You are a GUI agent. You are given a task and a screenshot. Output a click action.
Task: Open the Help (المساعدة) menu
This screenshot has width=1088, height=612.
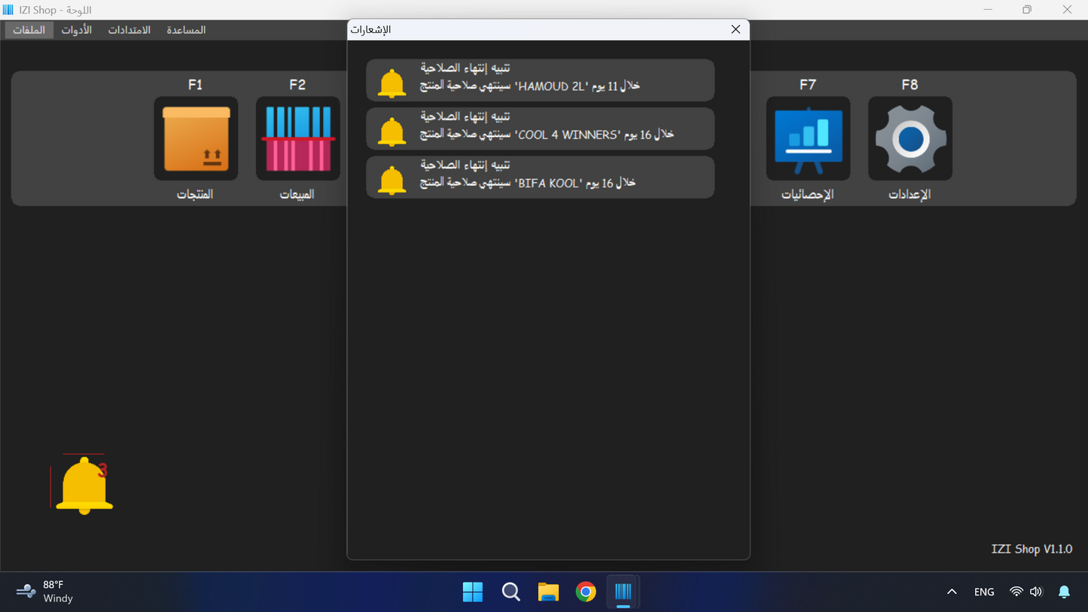click(186, 30)
